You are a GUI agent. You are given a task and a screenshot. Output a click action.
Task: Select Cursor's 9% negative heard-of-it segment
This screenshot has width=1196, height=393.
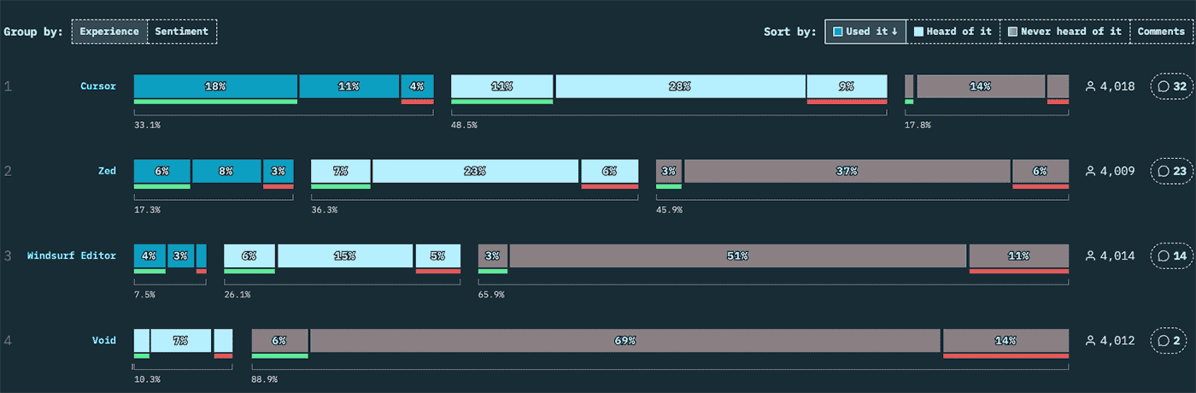point(847,86)
